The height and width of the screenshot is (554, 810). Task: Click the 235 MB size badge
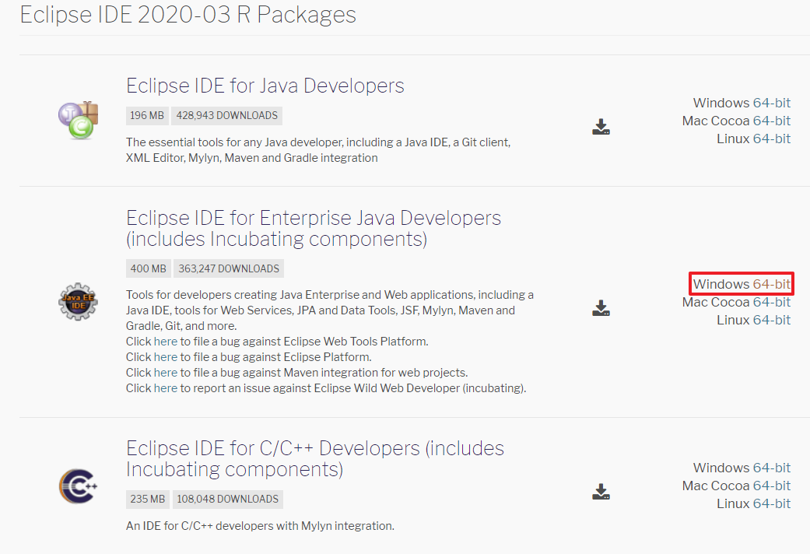click(x=147, y=500)
